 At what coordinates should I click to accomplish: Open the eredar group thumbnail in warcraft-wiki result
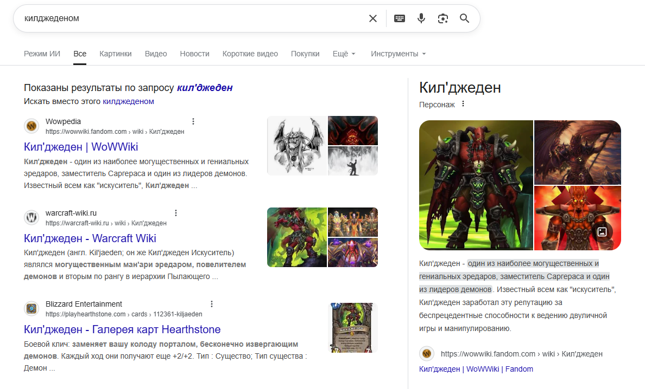coord(353,222)
